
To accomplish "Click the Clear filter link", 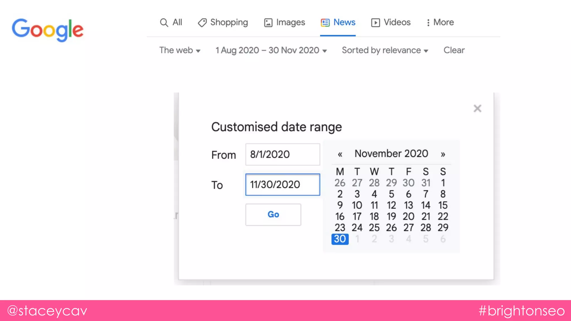I will [454, 50].
